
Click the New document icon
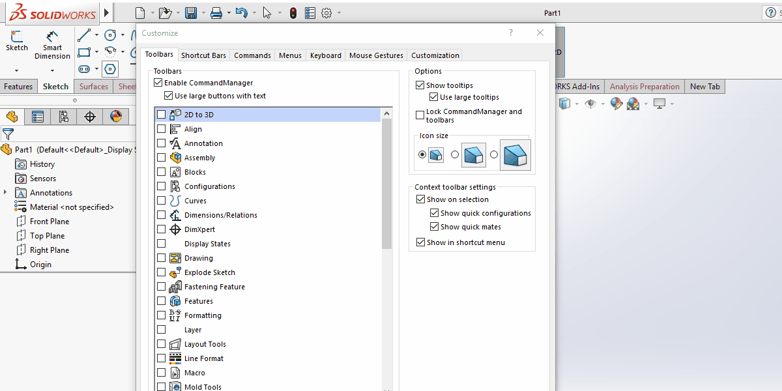[140, 13]
